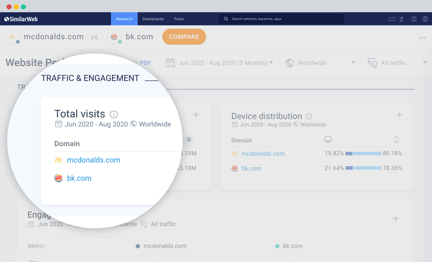Open the Research tab
Viewport: 432px width, 262px height.
click(124, 19)
